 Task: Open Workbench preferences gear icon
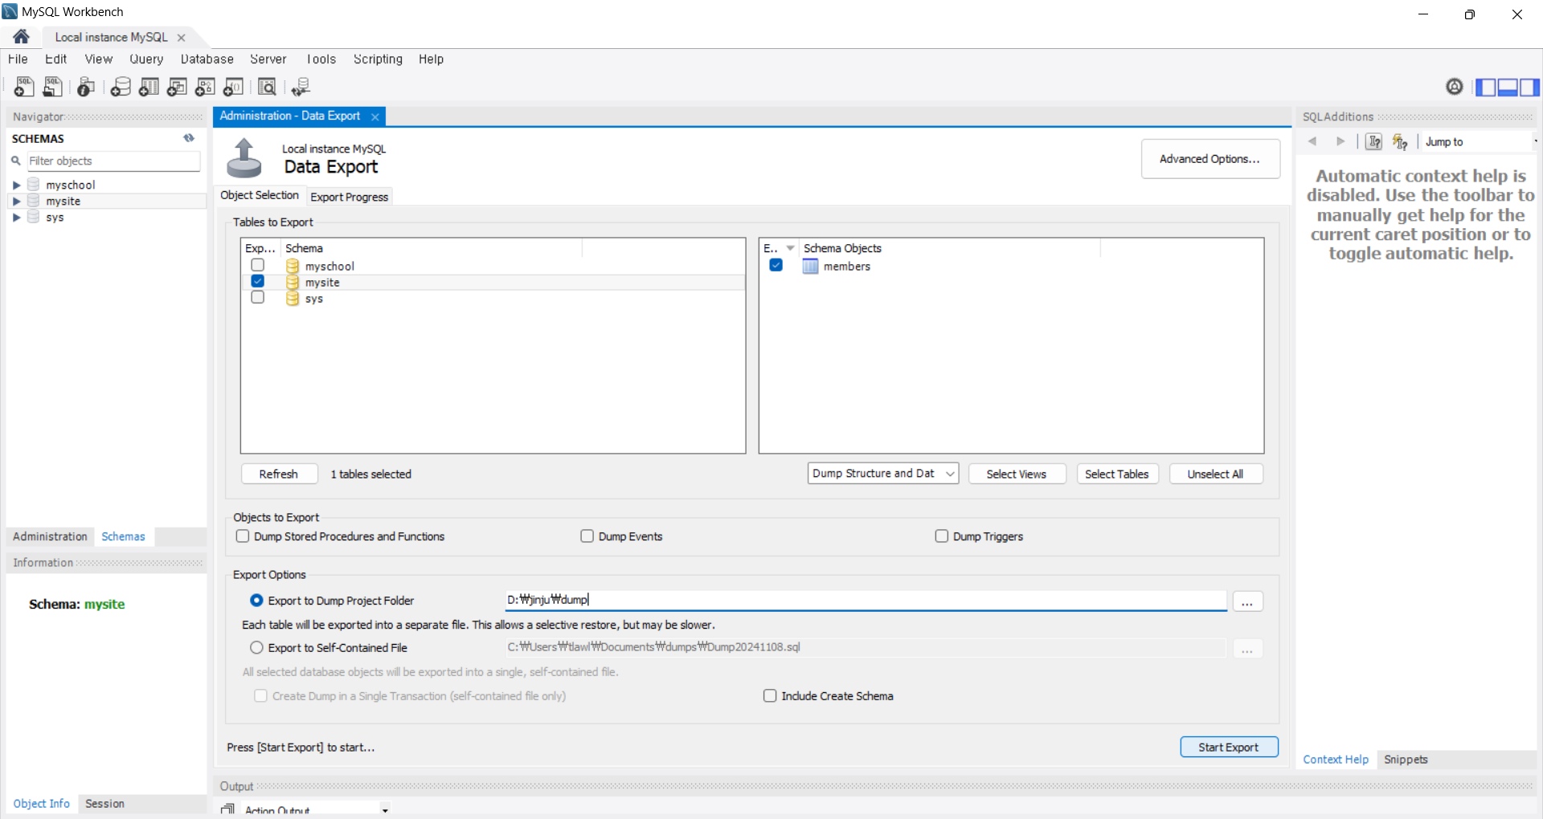[x=1455, y=87]
